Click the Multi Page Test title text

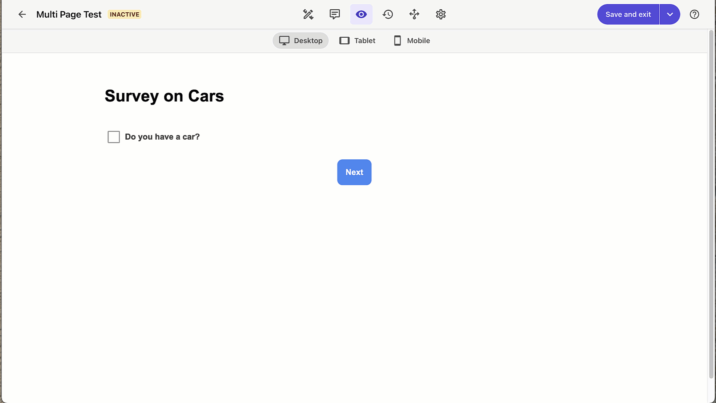pos(69,14)
